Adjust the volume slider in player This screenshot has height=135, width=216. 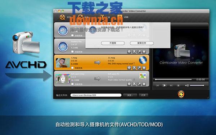pos(197,85)
